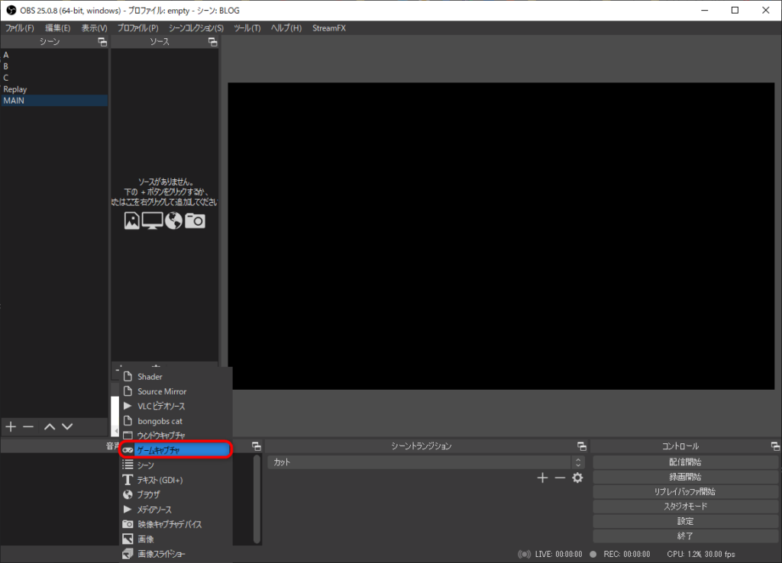This screenshot has width=782, height=563.
Task: Click the remove scene minus icon
Action: (28, 426)
